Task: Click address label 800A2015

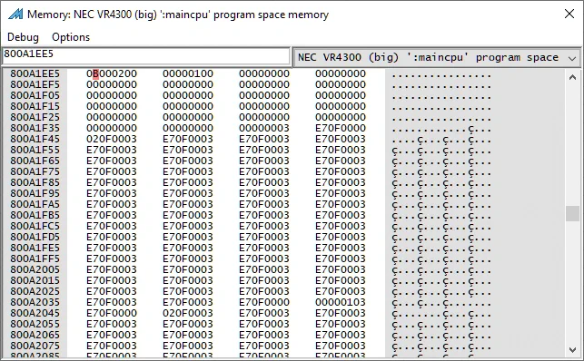Action: click(x=35, y=280)
